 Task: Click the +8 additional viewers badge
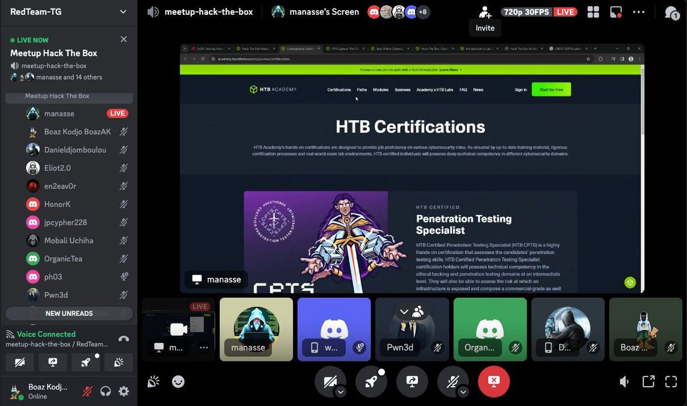click(x=423, y=12)
